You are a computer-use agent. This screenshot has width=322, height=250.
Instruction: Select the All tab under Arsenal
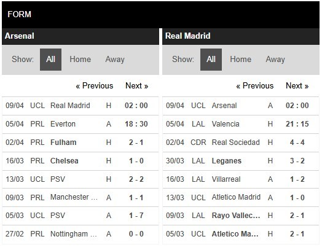pyautogui.click(x=50, y=60)
